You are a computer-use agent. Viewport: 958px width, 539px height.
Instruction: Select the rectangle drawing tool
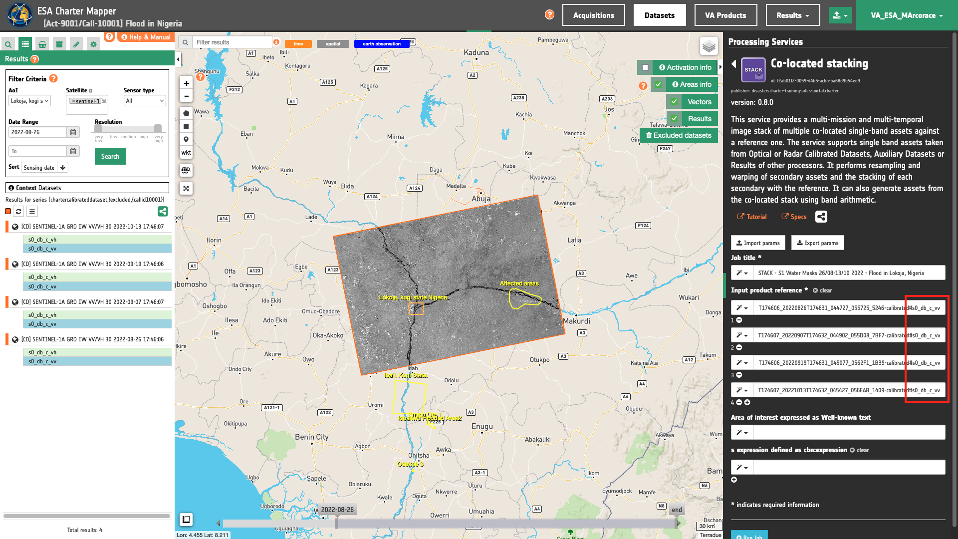(186, 126)
